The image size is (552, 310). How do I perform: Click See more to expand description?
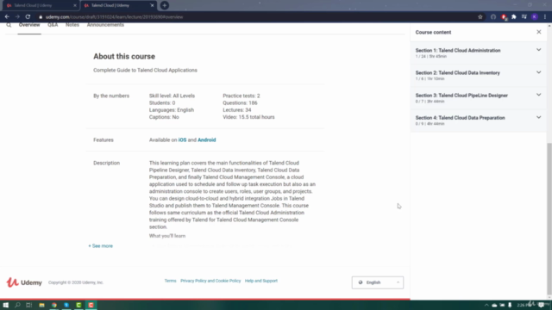[101, 246]
